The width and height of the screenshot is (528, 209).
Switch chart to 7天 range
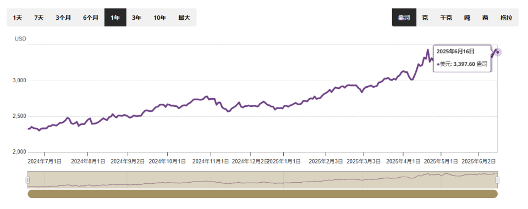[38, 18]
